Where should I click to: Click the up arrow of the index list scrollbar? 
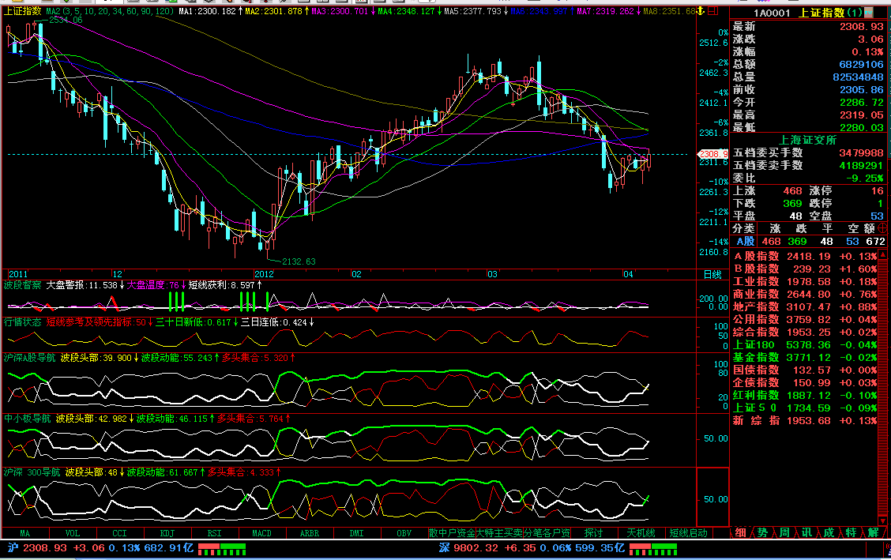click(x=882, y=254)
